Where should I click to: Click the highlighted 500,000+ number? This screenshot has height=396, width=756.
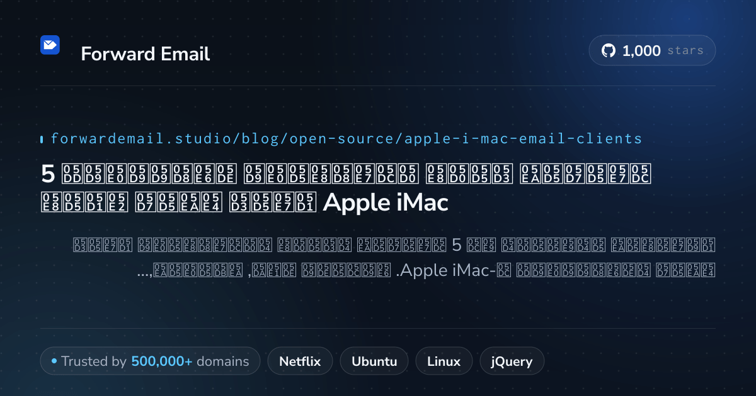pos(162,361)
